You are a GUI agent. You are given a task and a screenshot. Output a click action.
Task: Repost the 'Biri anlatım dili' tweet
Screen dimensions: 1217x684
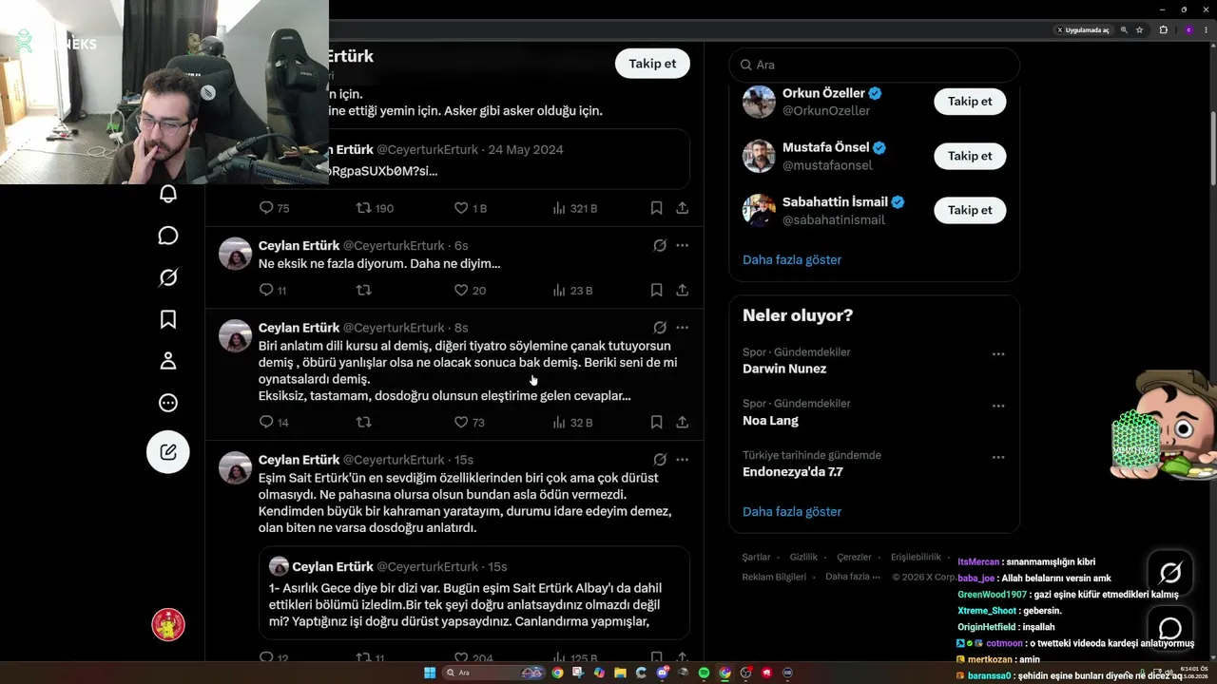click(x=363, y=422)
